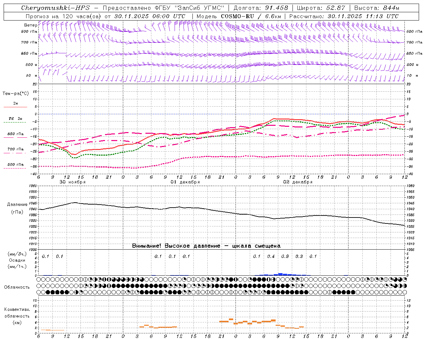Image resolution: width=424 pixels, height=339 pixels.
Task: Click the 'Долгота: 91.458' header value
Action: coord(261,8)
